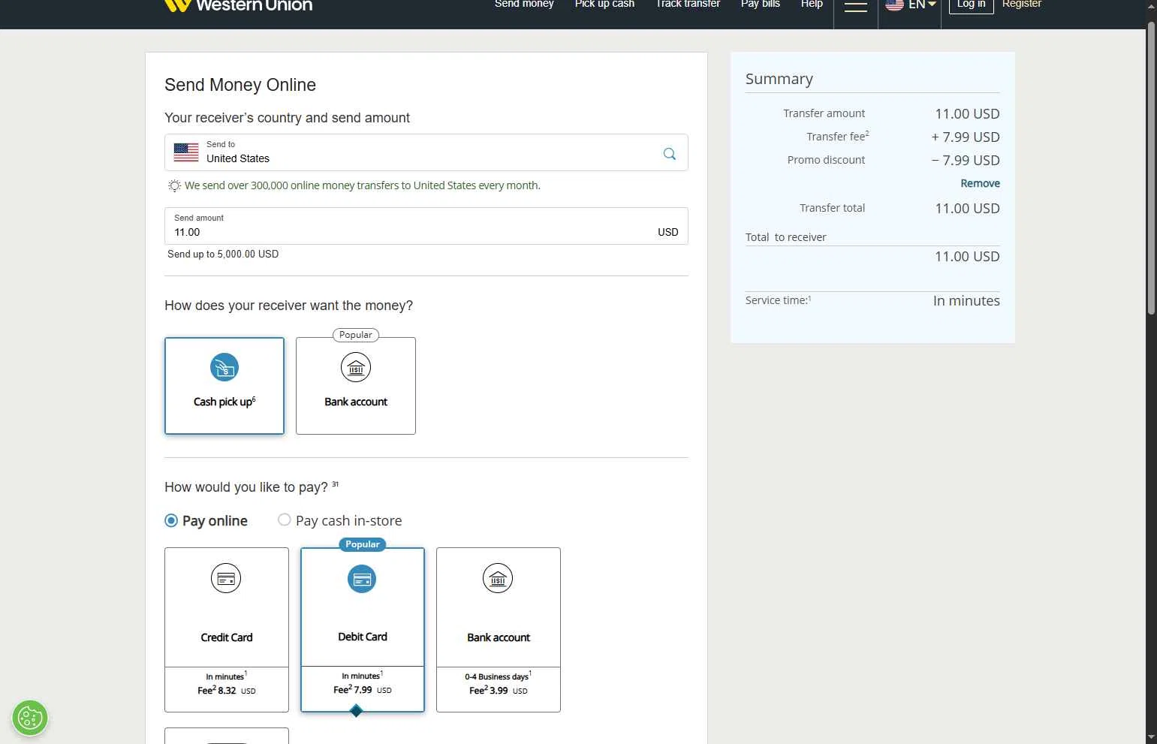Select the Pay cash in-store radio button

284,520
